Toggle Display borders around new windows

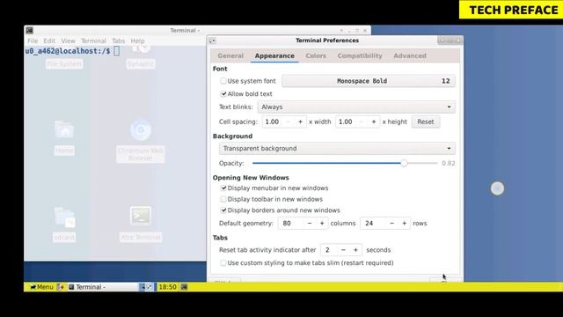click(223, 210)
